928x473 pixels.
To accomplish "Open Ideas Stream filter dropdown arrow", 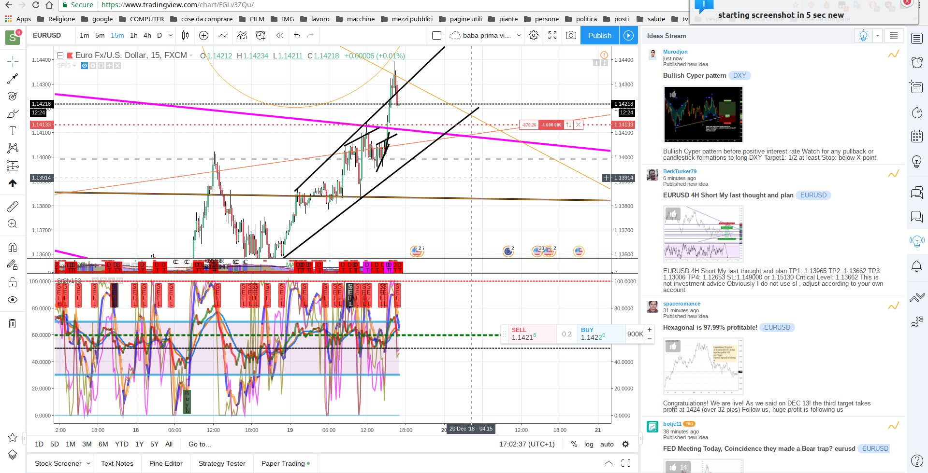I will click(877, 35).
